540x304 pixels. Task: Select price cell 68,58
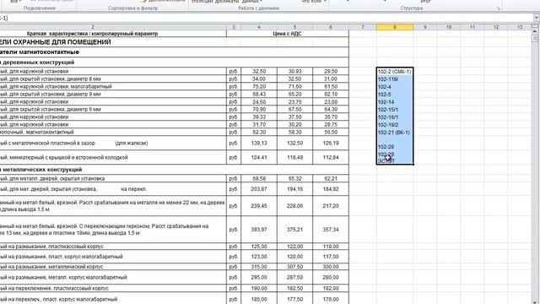click(259, 178)
